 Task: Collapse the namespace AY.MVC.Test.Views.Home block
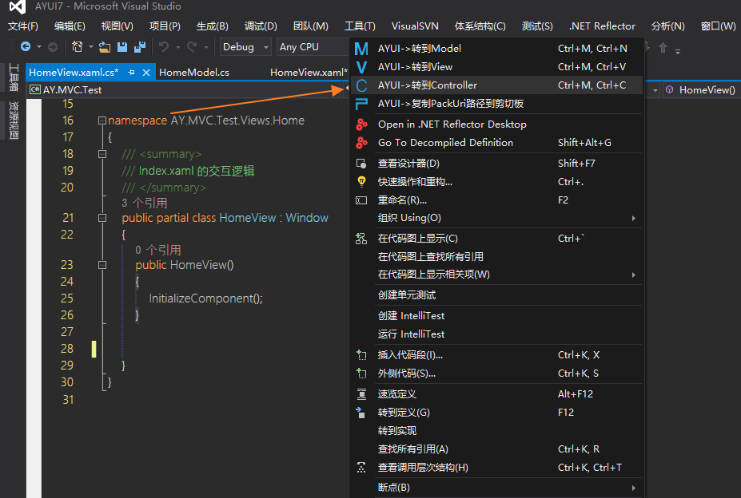[102, 121]
